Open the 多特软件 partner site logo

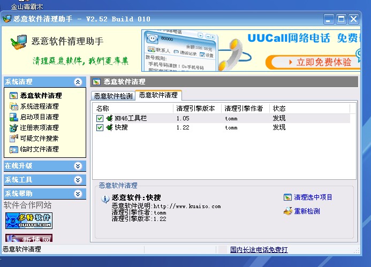click(29, 220)
